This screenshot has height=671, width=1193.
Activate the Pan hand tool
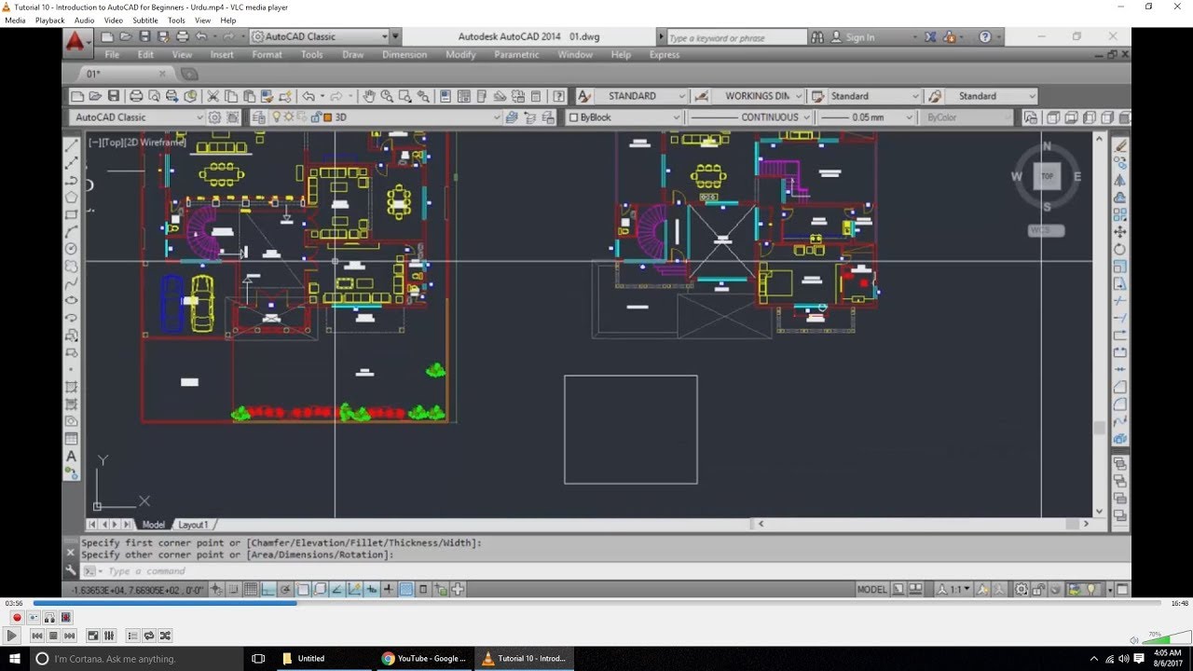tap(369, 96)
